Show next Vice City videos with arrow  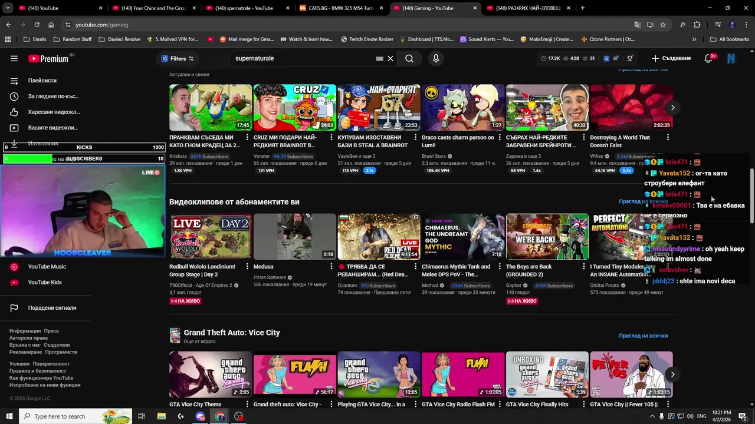coord(672,375)
